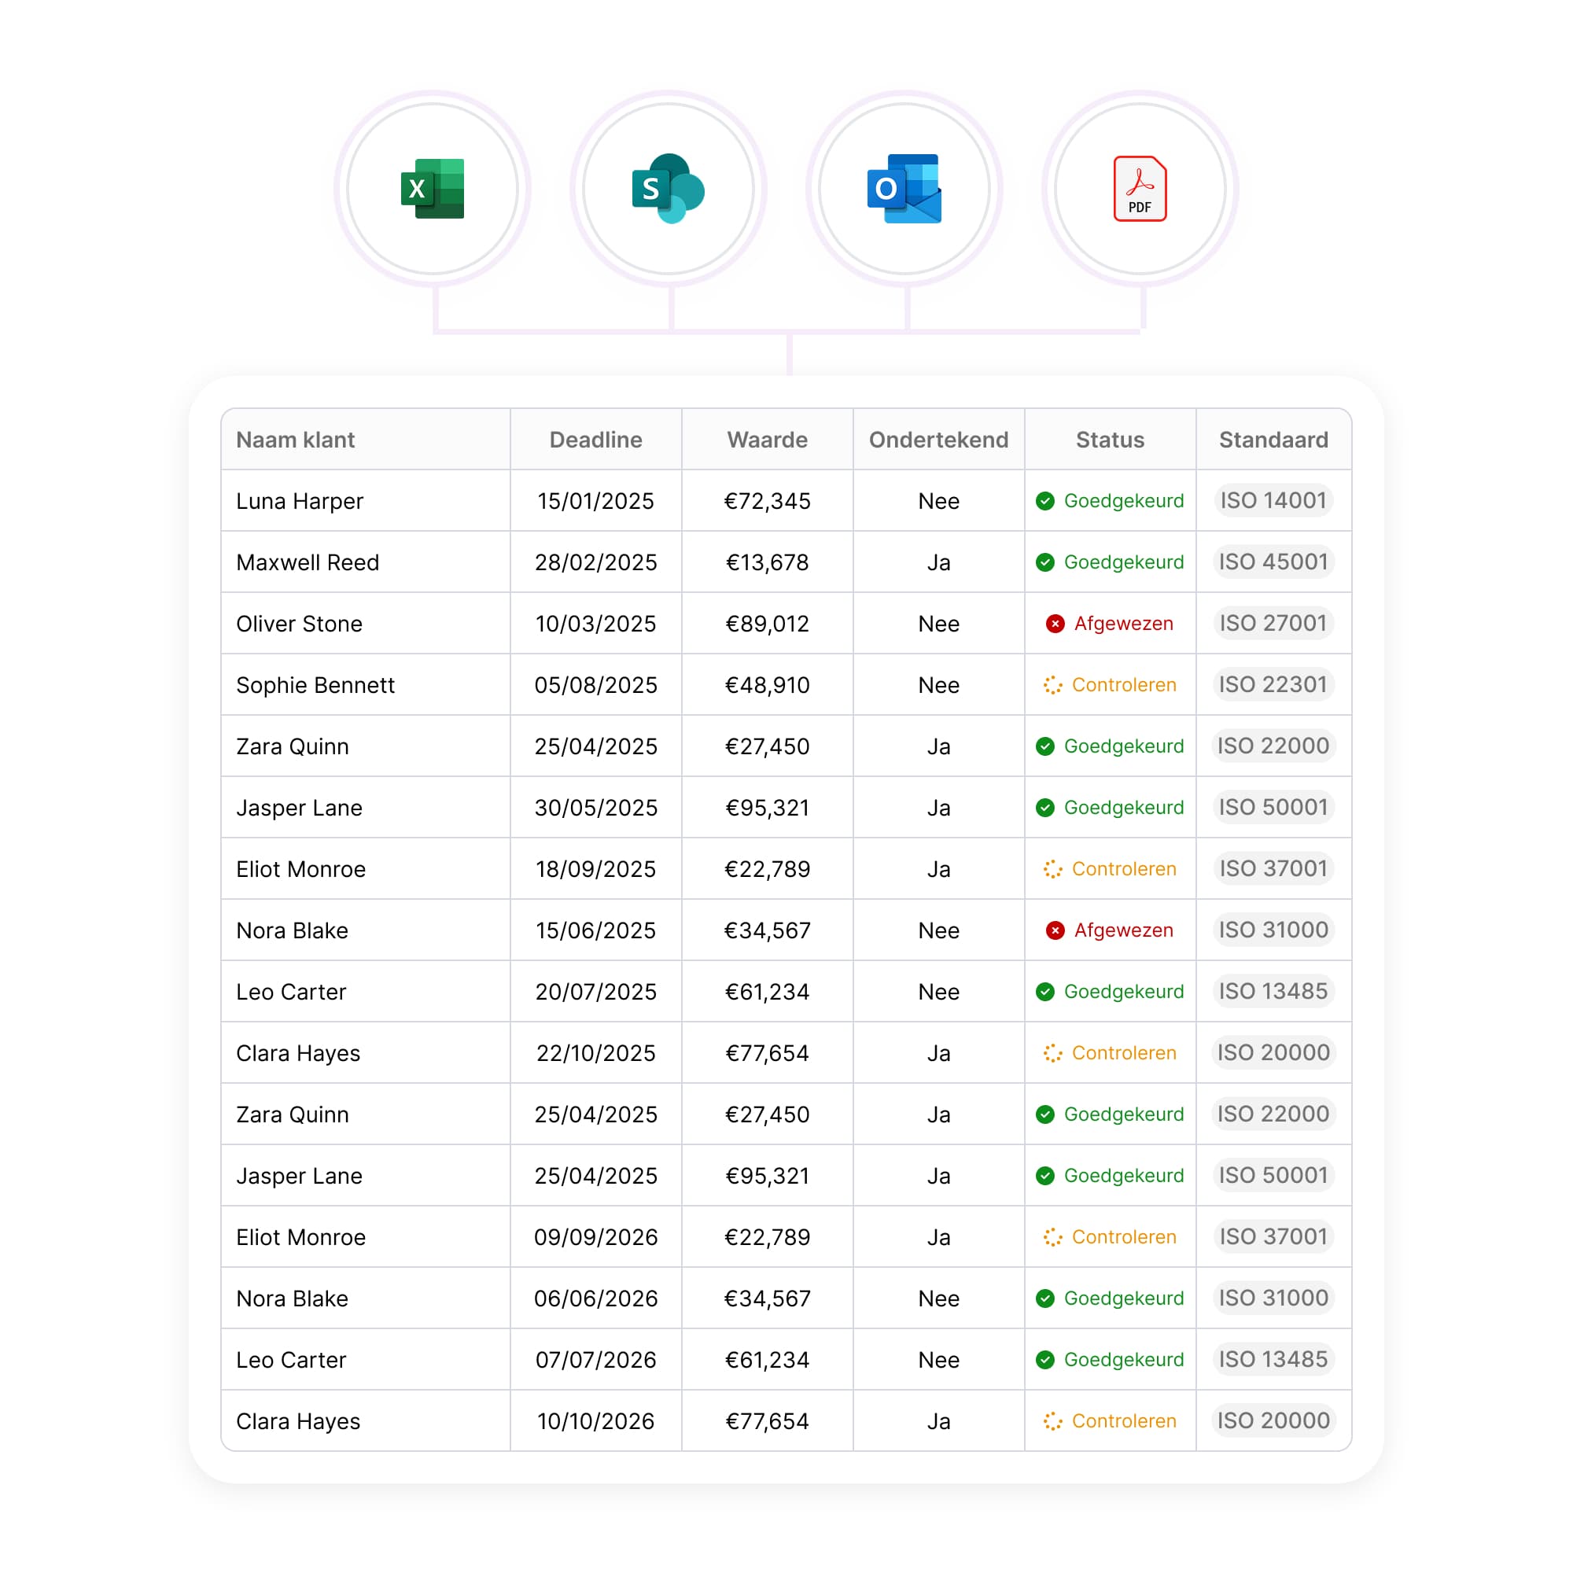1573x1573 pixels.
Task: Select deadline 18/09/2025 cell
Action: [x=595, y=869]
